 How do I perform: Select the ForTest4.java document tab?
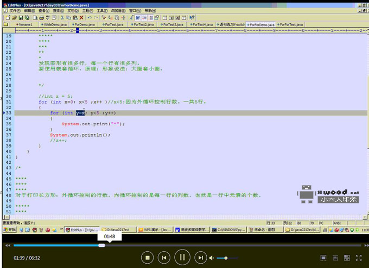201,24
